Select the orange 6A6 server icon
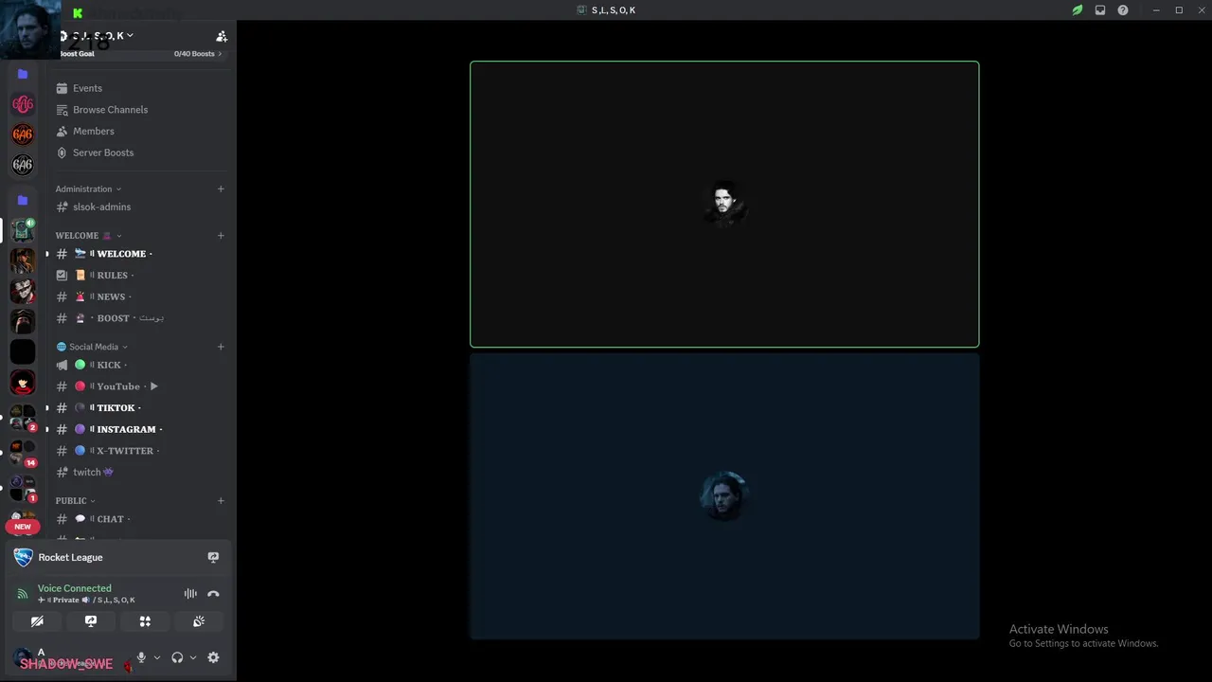The image size is (1212, 682). (x=23, y=135)
